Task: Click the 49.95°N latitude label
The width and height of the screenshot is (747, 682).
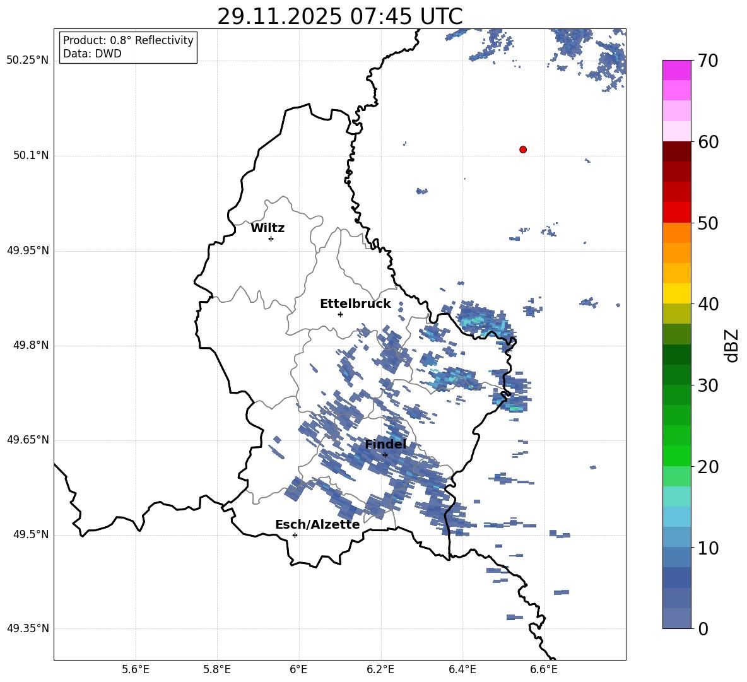Action: [28, 250]
